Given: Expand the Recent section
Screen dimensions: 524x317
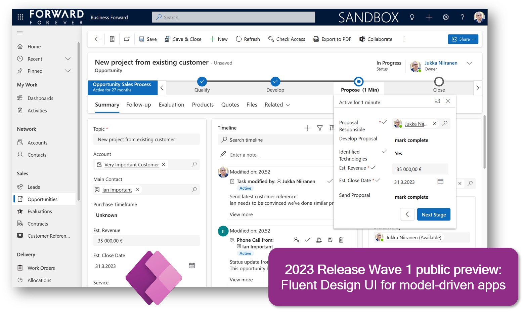Looking at the screenshot, I should [68, 59].
